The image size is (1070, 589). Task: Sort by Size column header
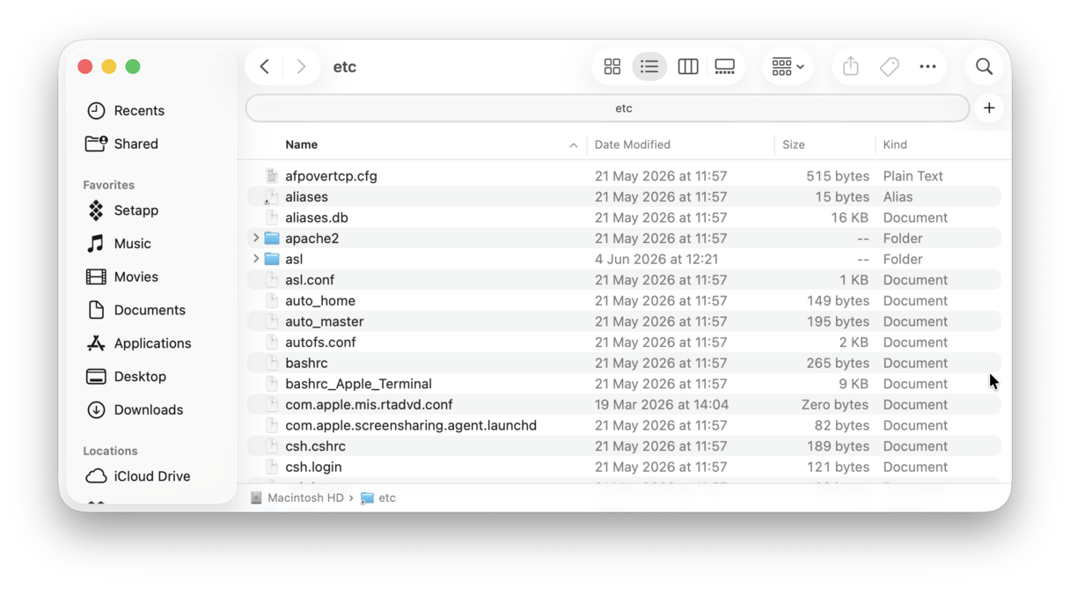point(794,144)
